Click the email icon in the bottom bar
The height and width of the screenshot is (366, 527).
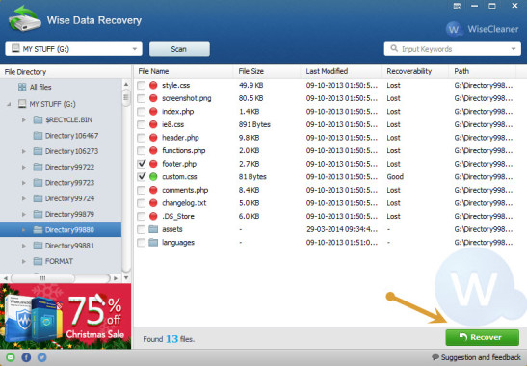11,357
